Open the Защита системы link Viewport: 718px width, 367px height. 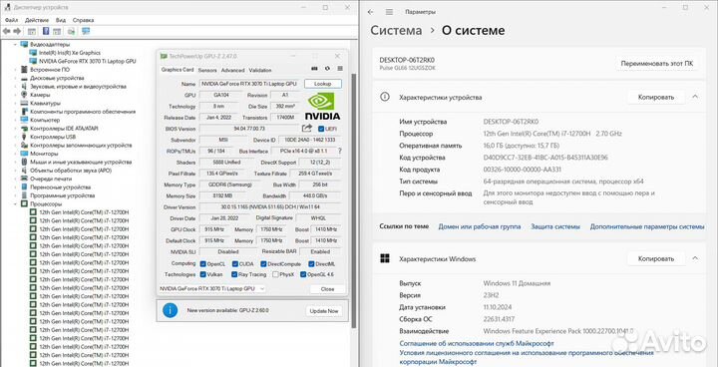coord(555,226)
